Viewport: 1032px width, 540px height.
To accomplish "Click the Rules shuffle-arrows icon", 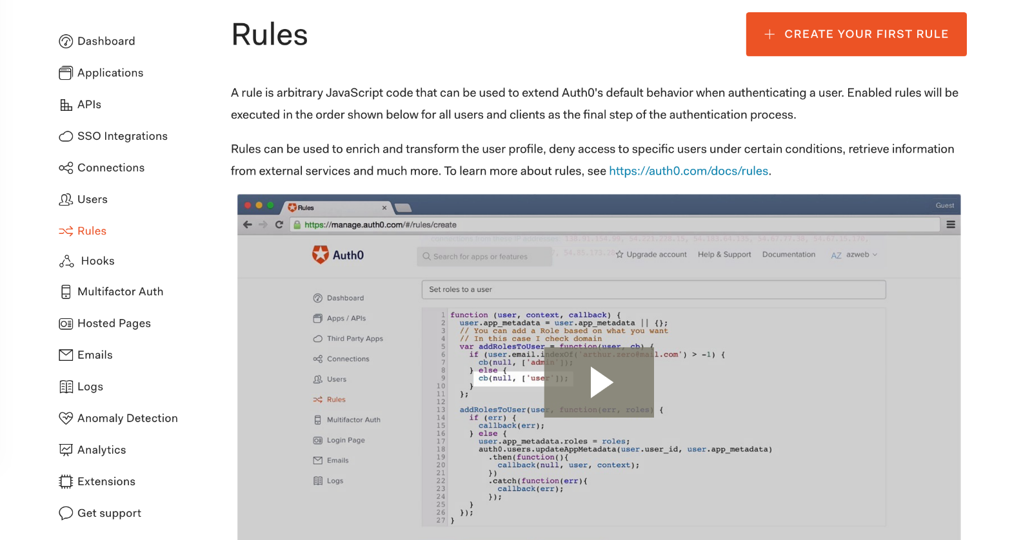I will coord(66,231).
